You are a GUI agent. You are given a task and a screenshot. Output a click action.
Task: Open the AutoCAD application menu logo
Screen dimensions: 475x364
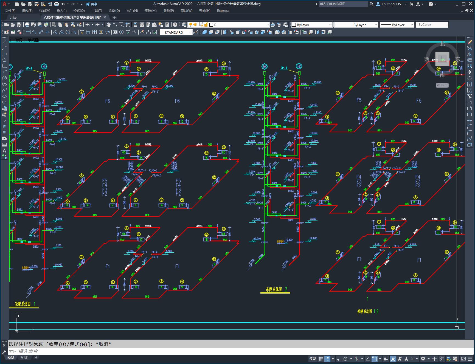pos(4,4)
